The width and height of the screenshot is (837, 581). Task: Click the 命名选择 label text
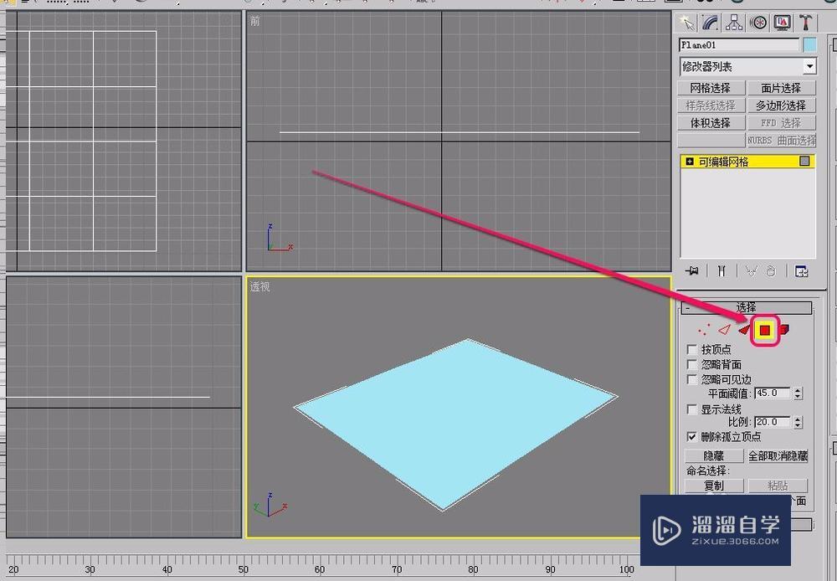(708, 471)
